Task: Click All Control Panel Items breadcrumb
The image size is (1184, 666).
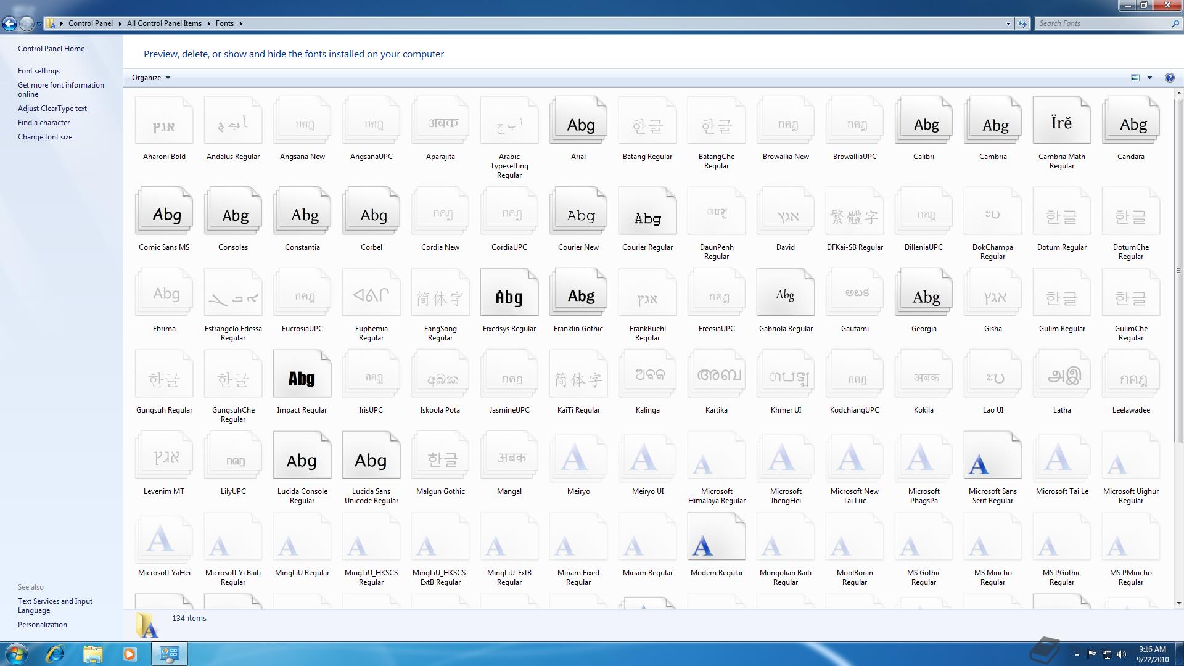Action: [164, 23]
